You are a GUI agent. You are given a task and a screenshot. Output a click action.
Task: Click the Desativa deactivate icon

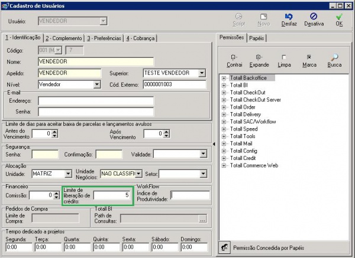pyautogui.click(x=314, y=17)
